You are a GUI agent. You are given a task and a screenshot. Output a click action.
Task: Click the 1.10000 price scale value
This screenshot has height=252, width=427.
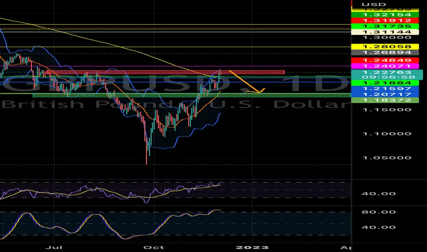(x=387, y=134)
